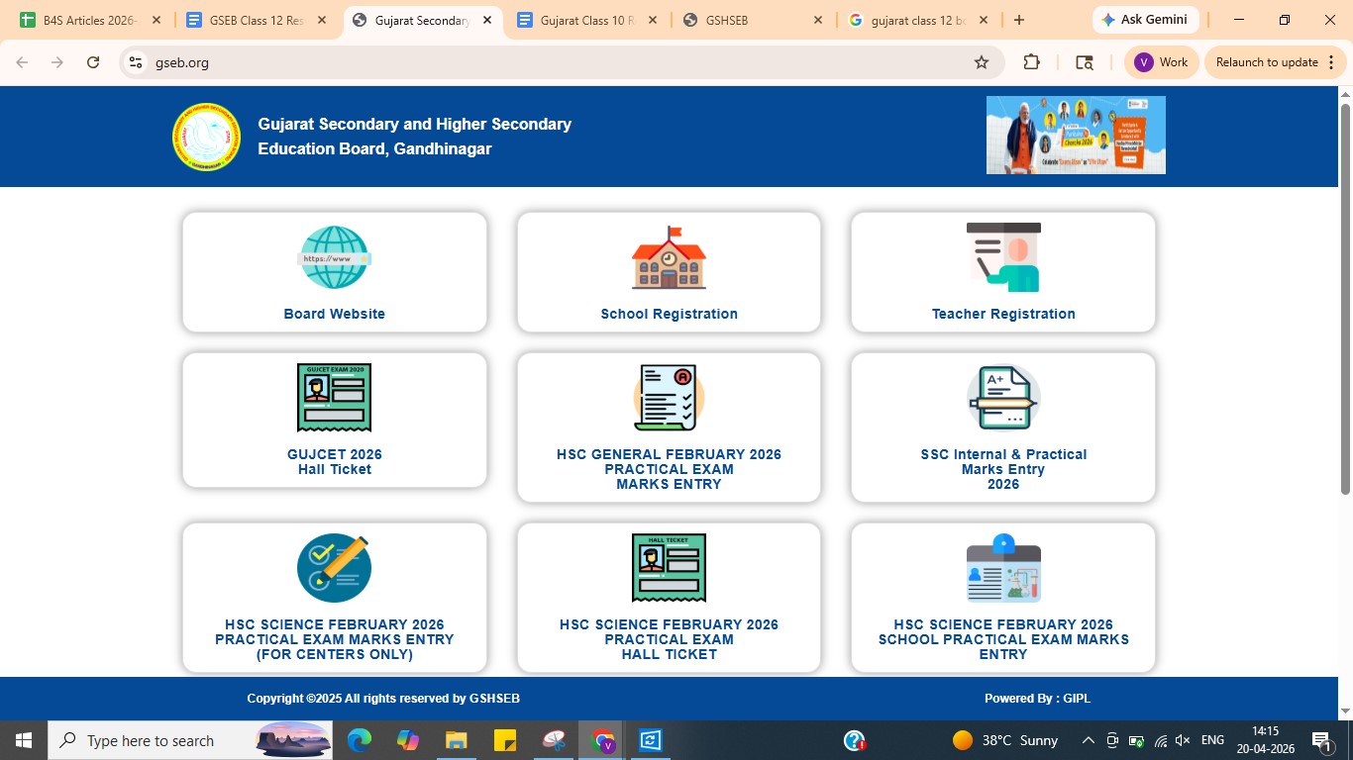Click the Teacher Registration presenter icon
1353x760 pixels.
click(x=1002, y=257)
